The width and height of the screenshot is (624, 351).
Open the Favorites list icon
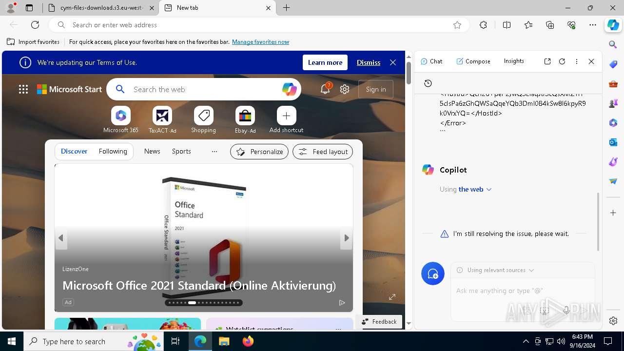[528, 25]
